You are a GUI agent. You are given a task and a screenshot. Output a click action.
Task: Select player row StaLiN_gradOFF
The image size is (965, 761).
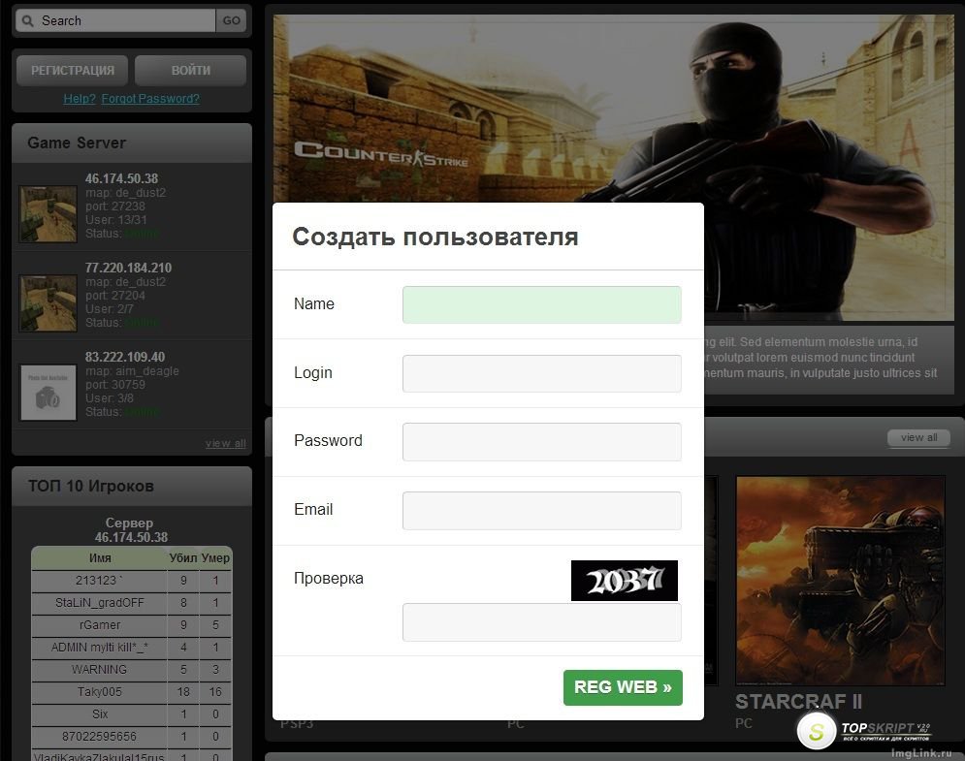pyautogui.click(x=132, y=602)
